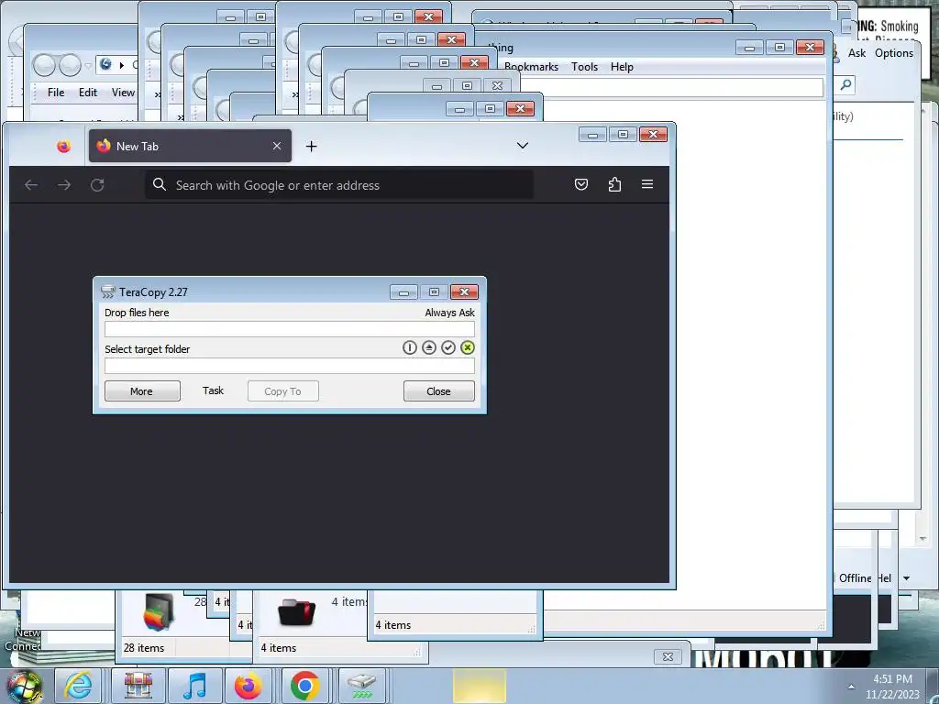The width and height of the screenshot is (939, 704).
Task: Open the Help menu in background browser window
Action: (x=622, y=66)
